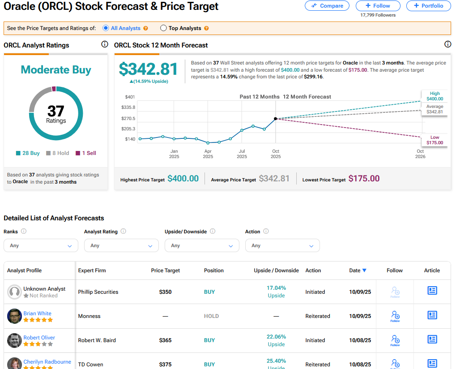The width and height of the screenshot is (456, 369).
Task: Select the All Analysts radio button
Action: [106, 28]
